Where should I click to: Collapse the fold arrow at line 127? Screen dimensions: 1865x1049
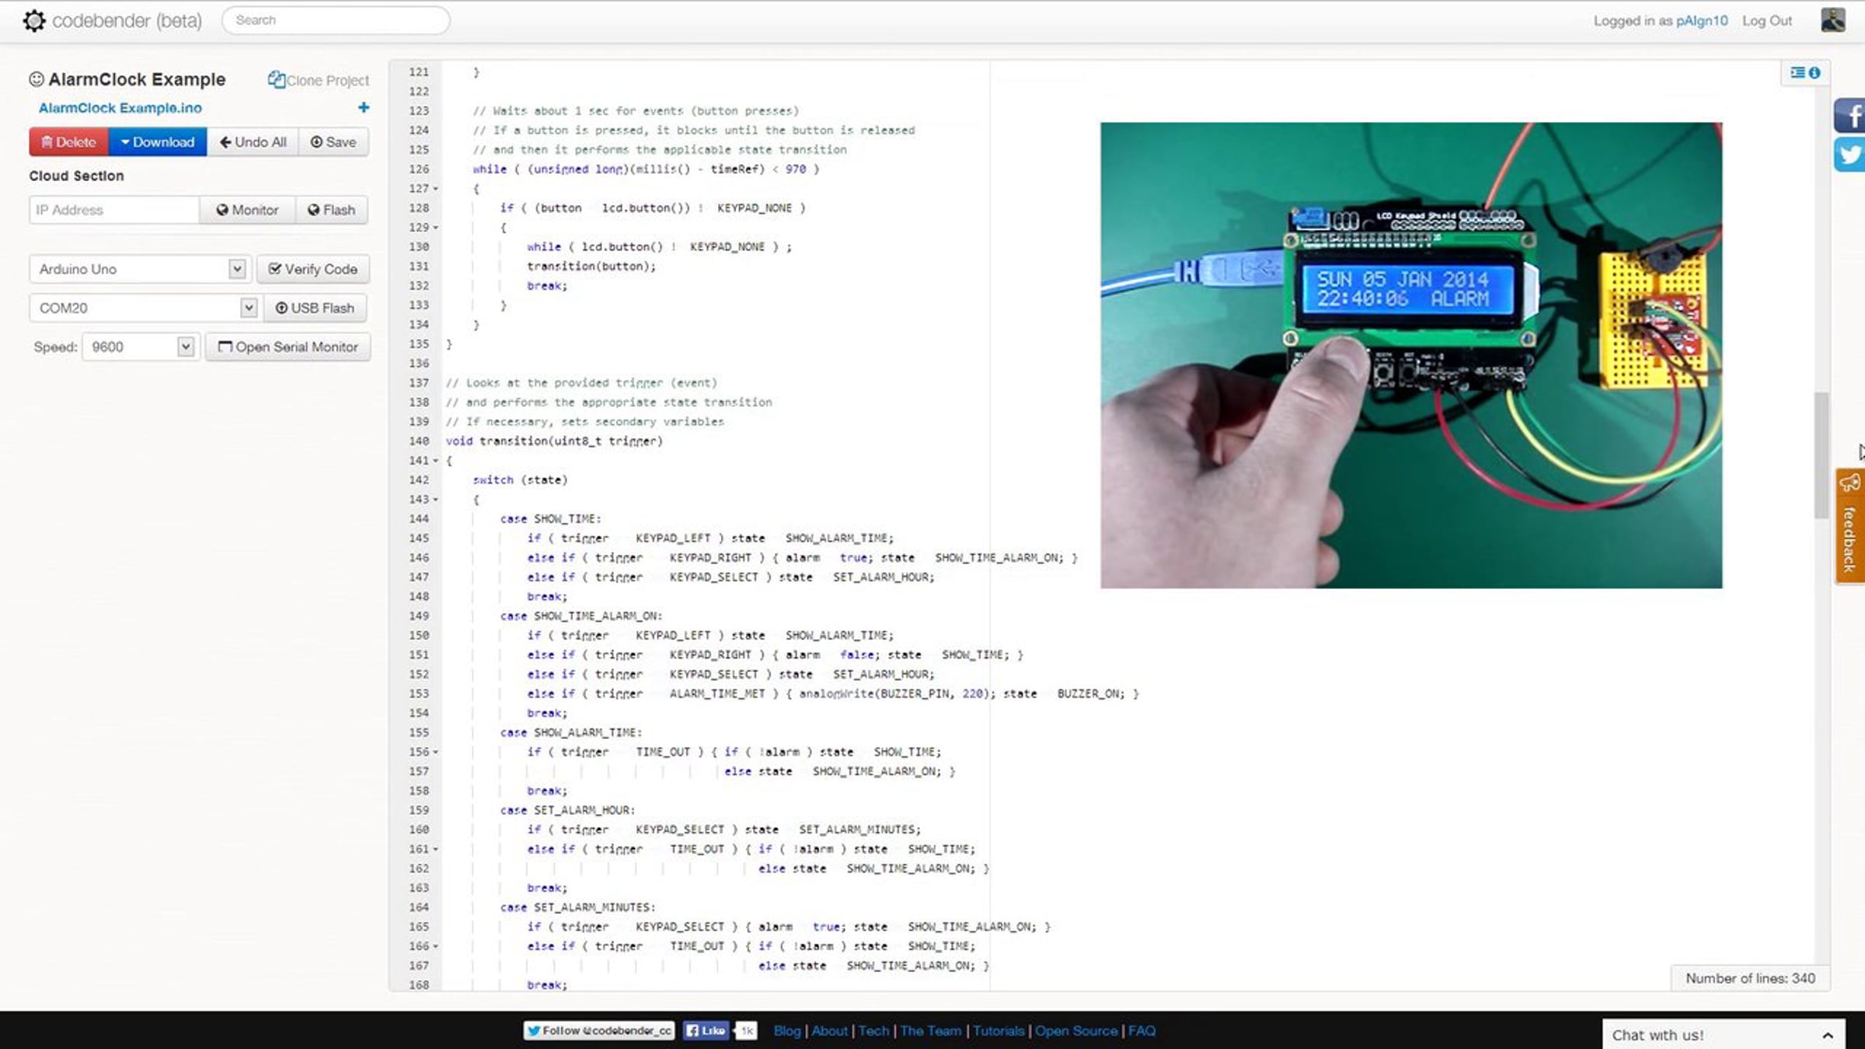click(x=436, y=189)
